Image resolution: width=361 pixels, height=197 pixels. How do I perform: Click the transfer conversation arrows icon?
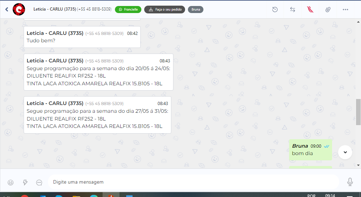(x=293, y=10)
